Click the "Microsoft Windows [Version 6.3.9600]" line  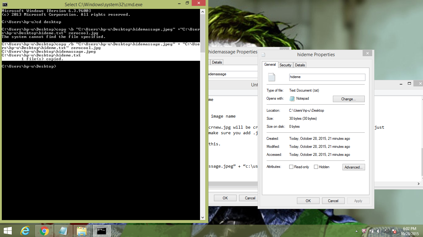(46, 11)
